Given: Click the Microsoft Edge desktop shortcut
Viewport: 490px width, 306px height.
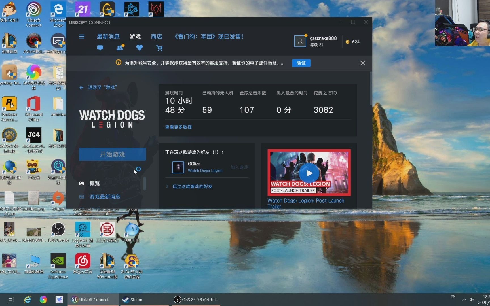Looking at the screenshot, I should pyautogui.click(x=58, y=14).
